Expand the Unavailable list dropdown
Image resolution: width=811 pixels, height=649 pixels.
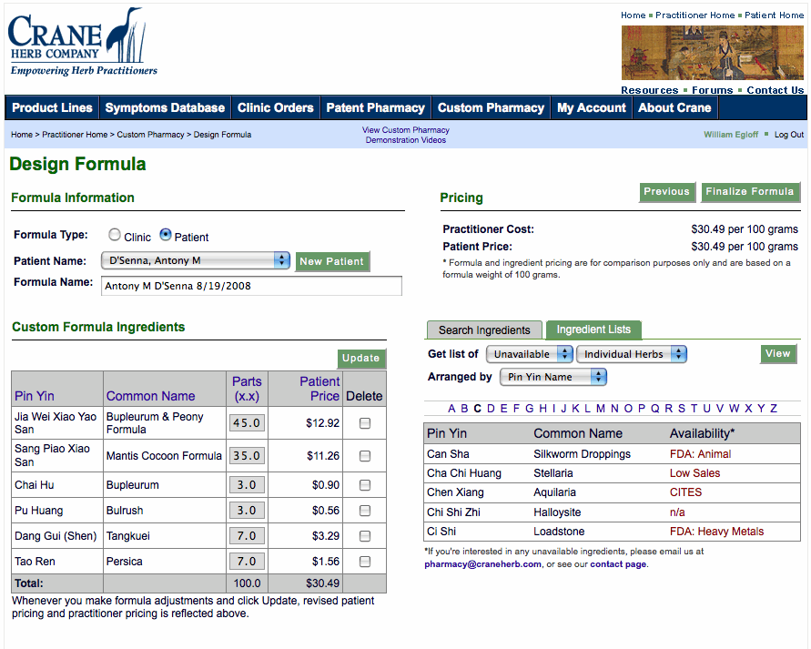pos(529,354)
